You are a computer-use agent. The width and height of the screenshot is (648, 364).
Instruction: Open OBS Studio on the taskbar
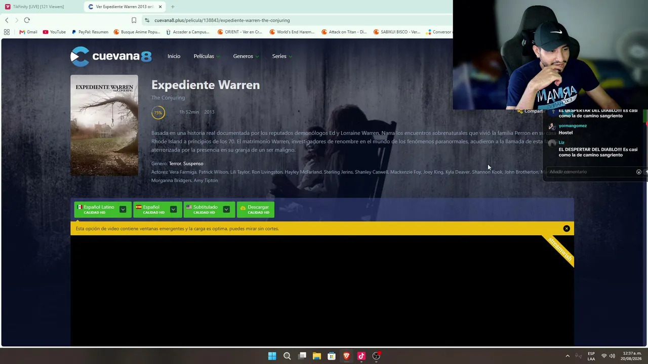click(376, 356)
